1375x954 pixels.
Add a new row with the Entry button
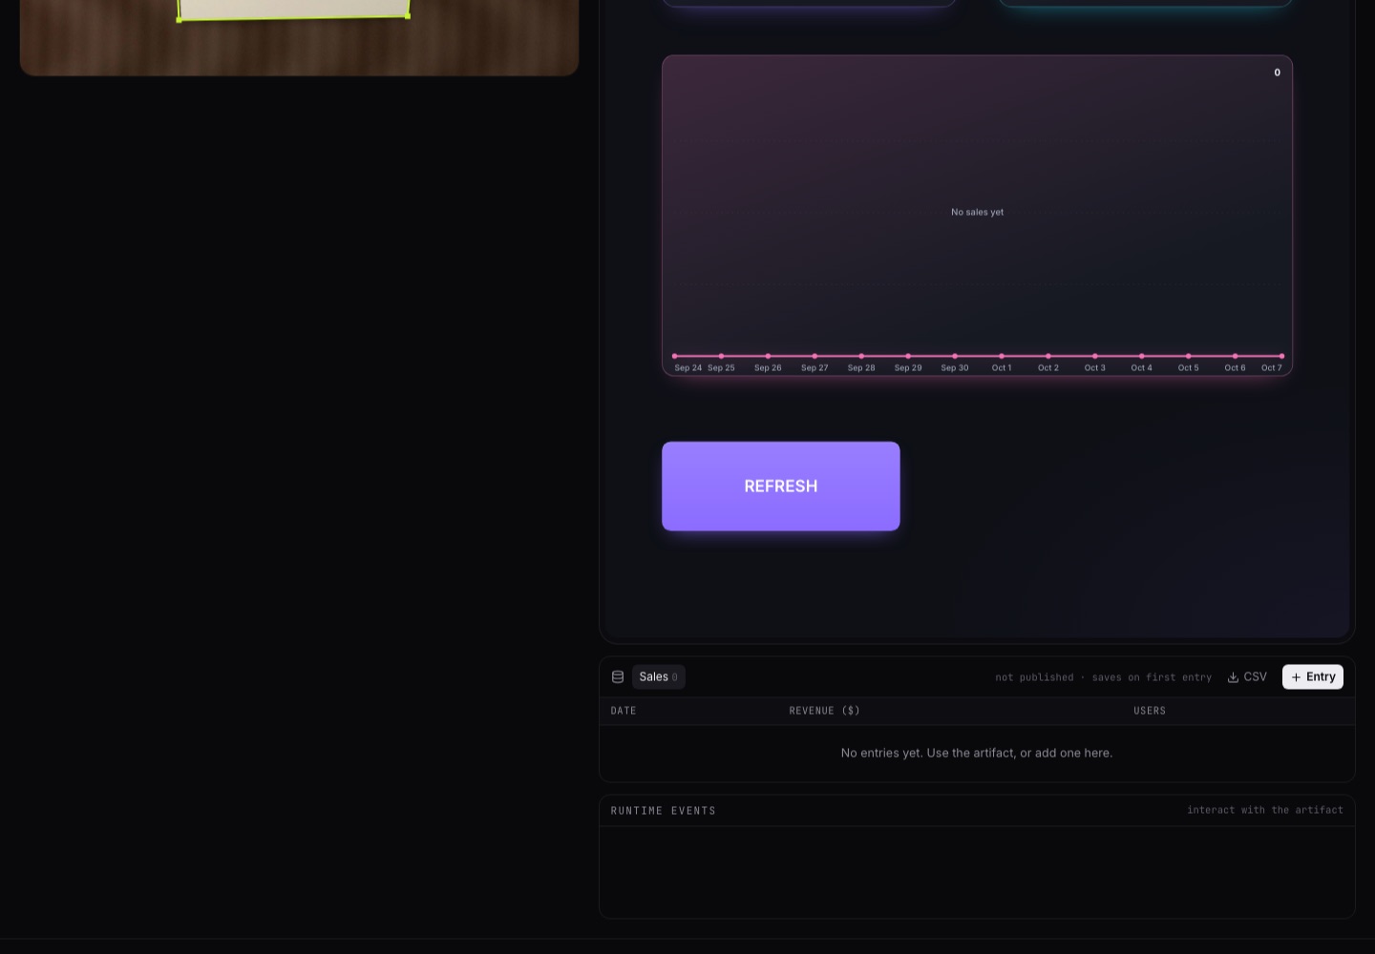[x=1313, y=677]
